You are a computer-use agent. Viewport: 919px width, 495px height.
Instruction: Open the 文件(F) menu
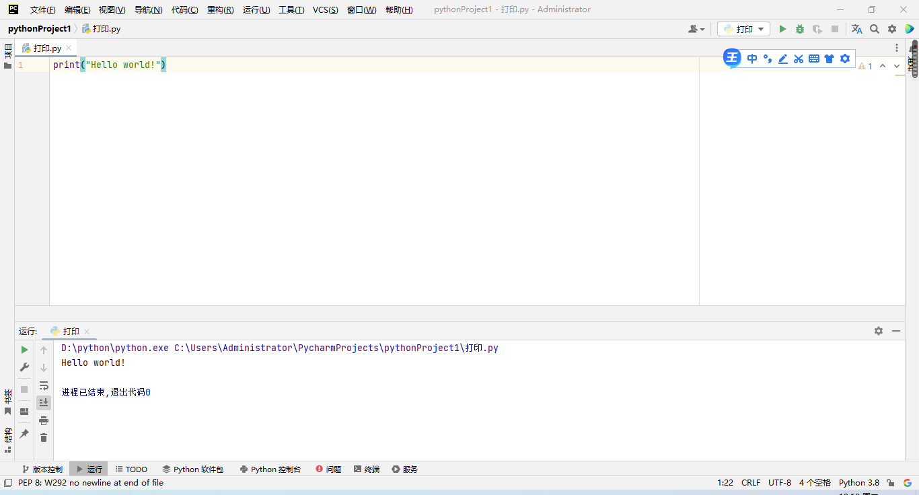pyautogui.click(x=43, y=9)
